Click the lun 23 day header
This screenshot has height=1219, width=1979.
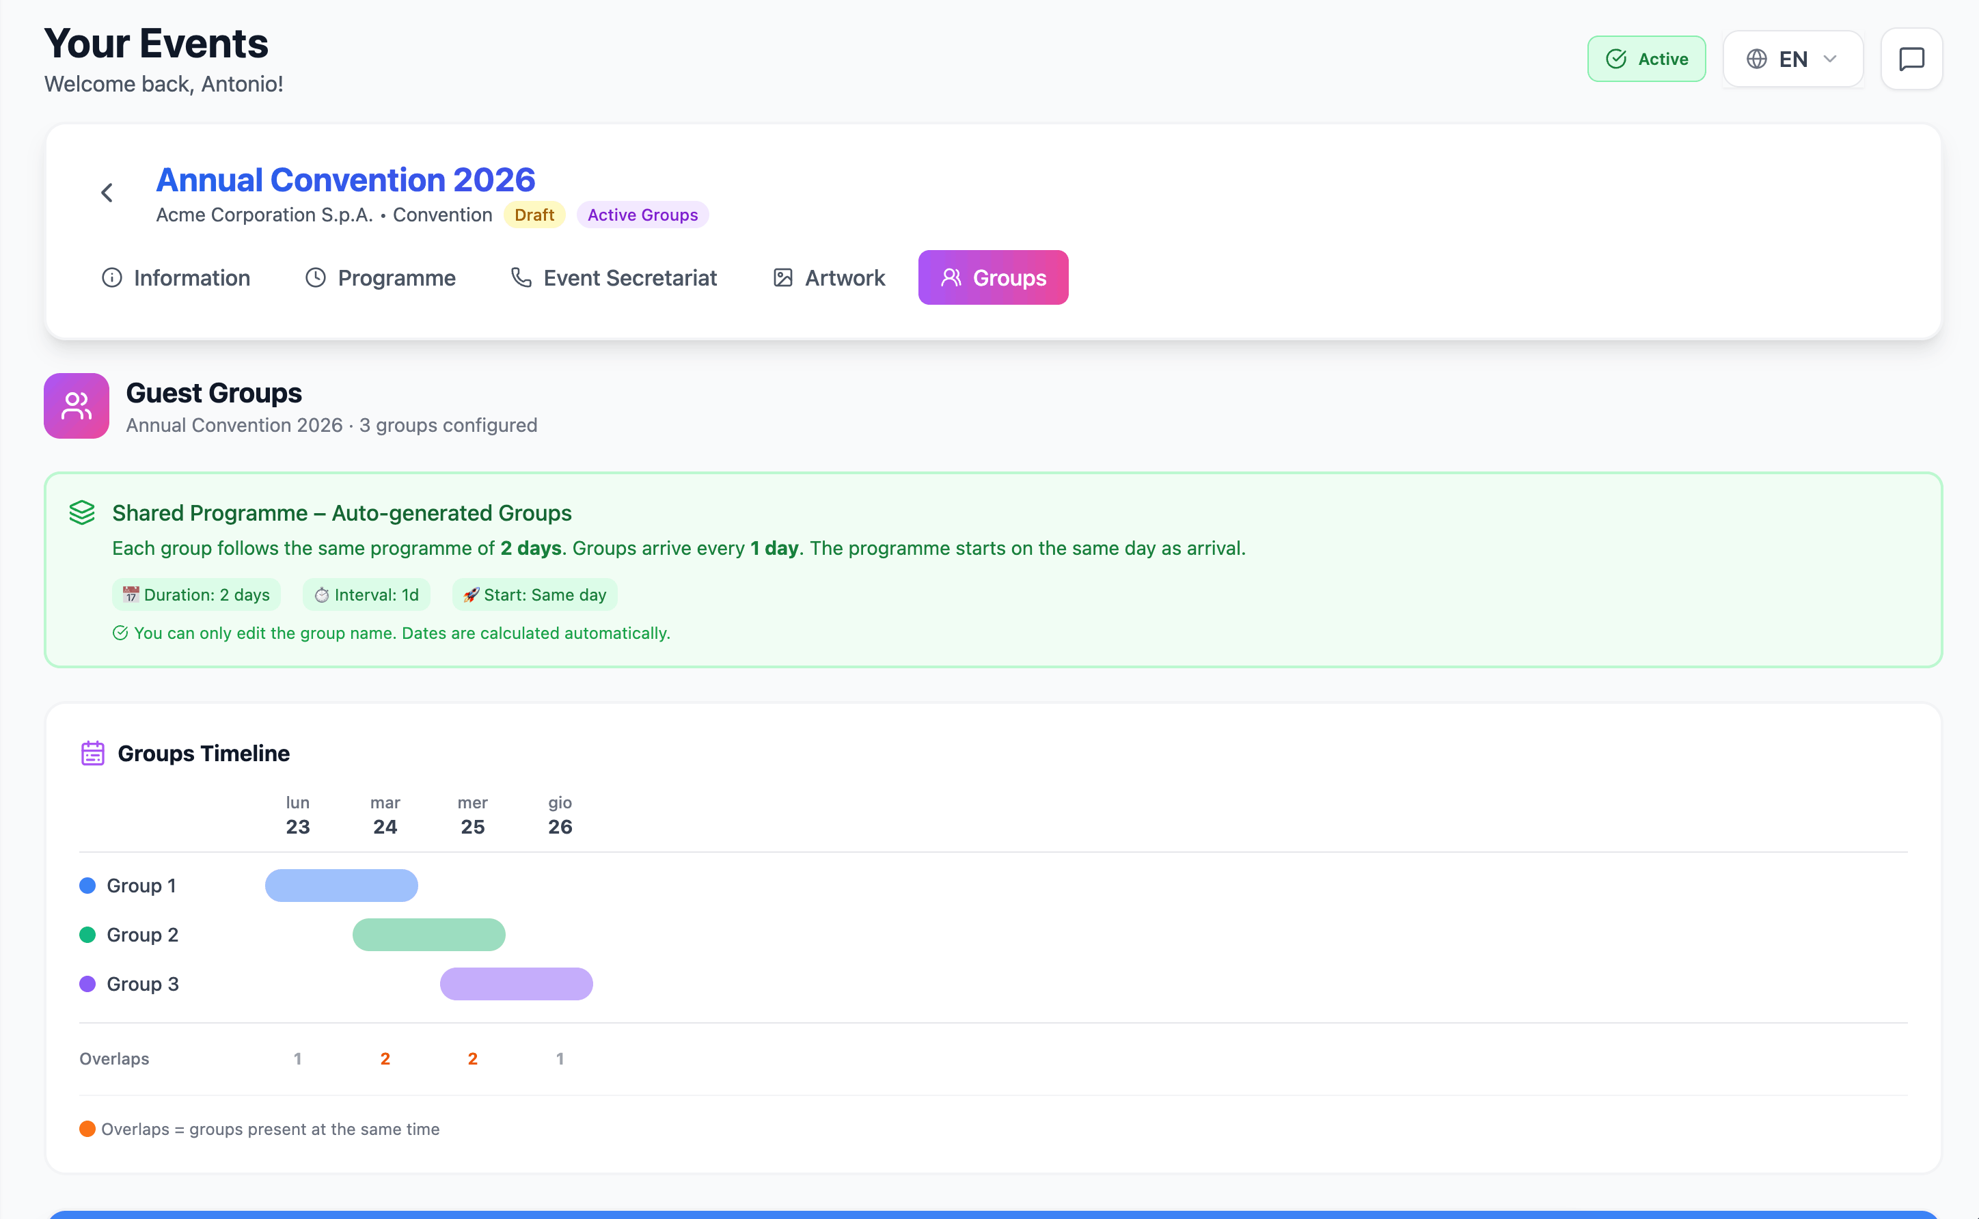(297, 815)
